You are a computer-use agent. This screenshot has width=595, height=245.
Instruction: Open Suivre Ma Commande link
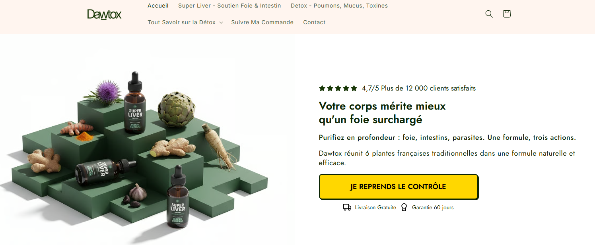262,22
